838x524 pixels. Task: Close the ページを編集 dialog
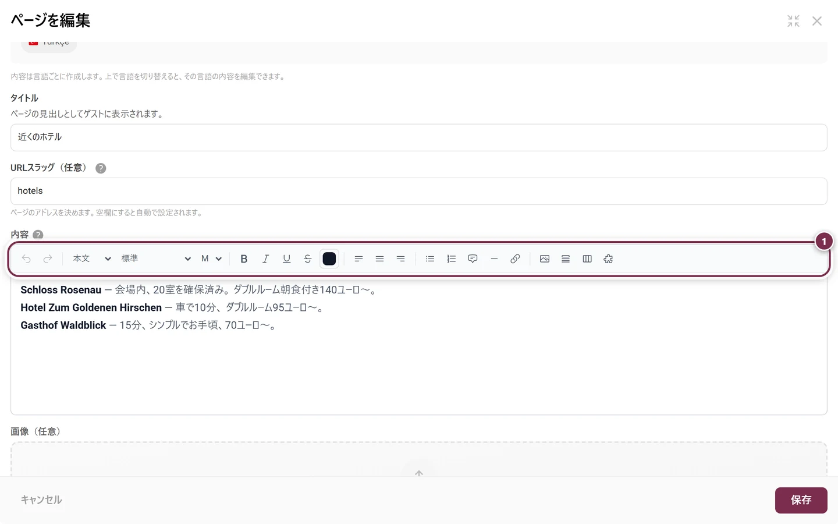817,21
